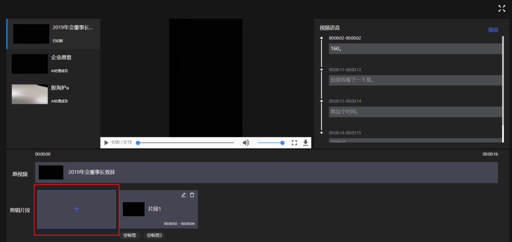Screen dimensions: 512x242
Task: Click the speech panel scrollbar
Action: pos(503,81)
